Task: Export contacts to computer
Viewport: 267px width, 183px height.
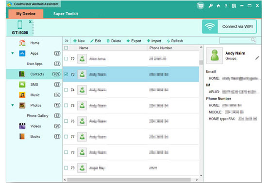Action: coord(134,41)
